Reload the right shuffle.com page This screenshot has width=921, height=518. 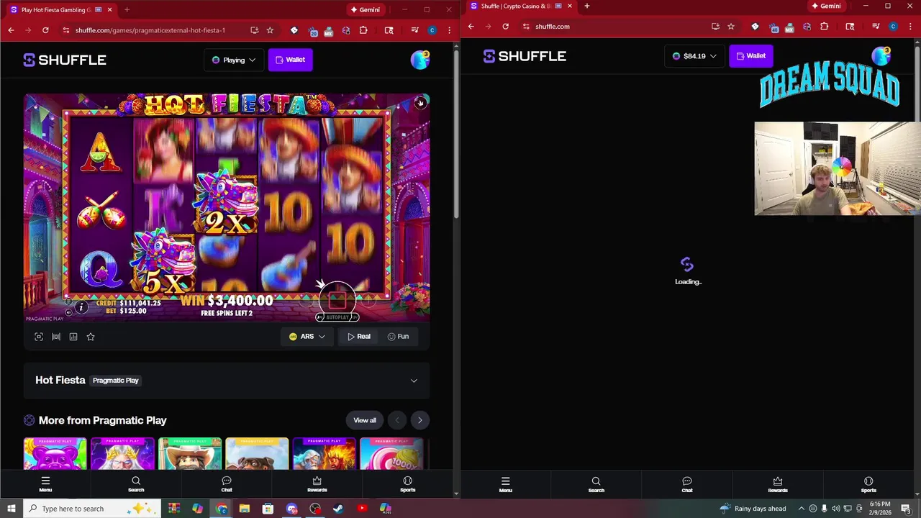[506, 27]
